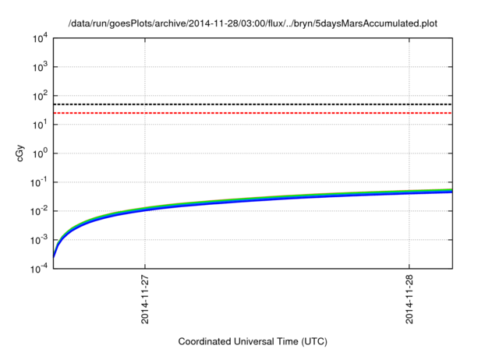Click the 2014-11-28 date tick label

[x=409, y=299]
